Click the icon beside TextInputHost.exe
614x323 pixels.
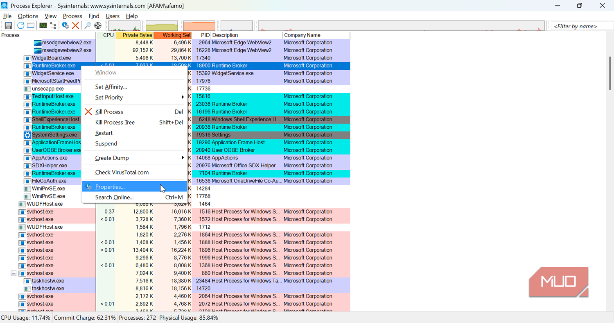27,96
